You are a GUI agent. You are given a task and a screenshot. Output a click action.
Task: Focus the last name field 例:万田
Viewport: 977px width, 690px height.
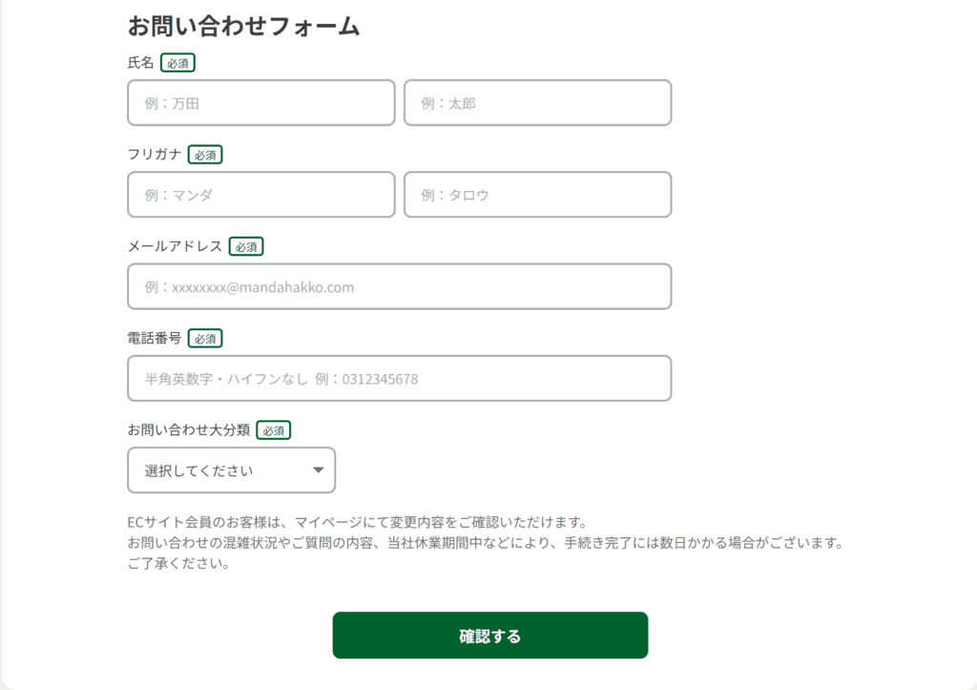pyautogui.click(x=261, y=103)
